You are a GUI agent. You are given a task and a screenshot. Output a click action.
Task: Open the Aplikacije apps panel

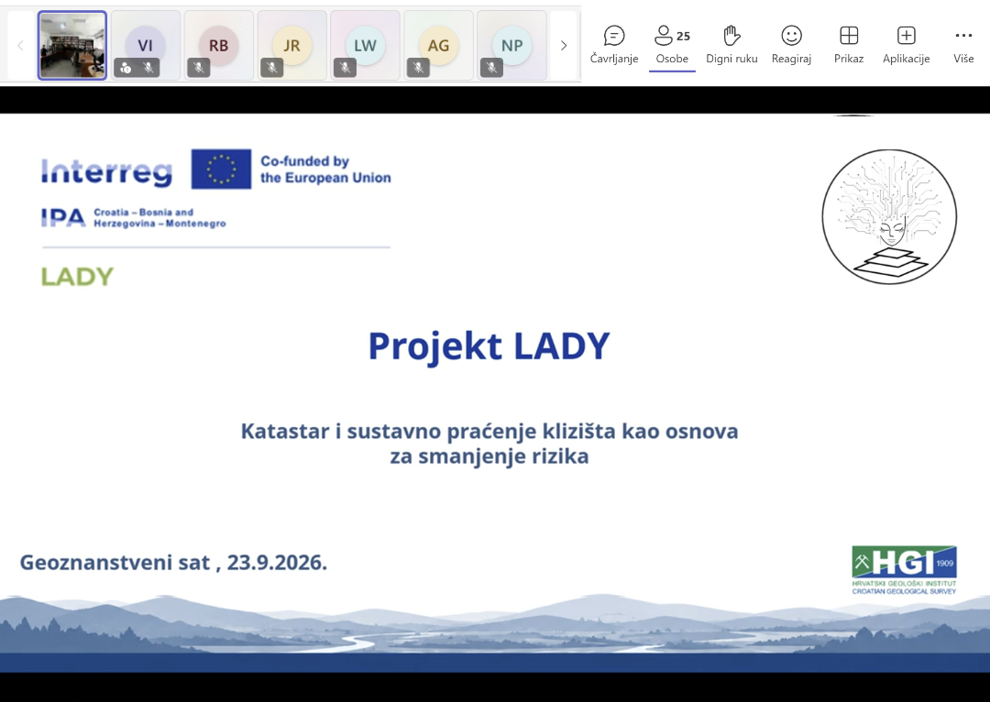[x=906, y=45]
